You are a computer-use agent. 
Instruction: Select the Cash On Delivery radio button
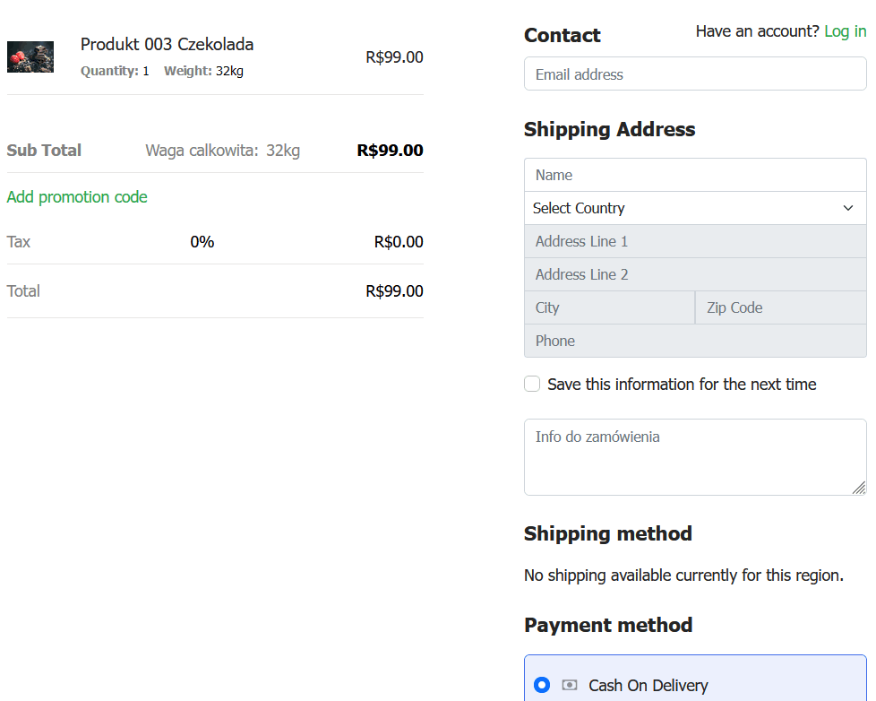[542, 685]
